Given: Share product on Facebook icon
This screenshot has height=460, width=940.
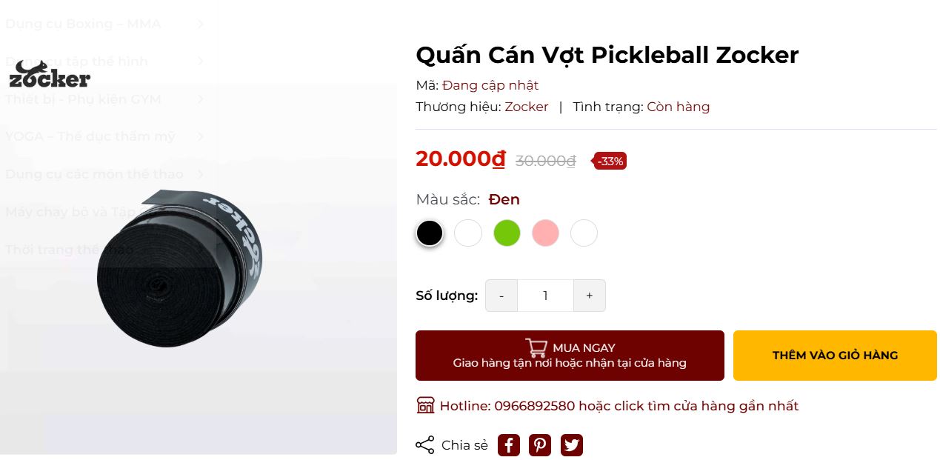Looking at the screenshot, I should [x=508, y=445].
